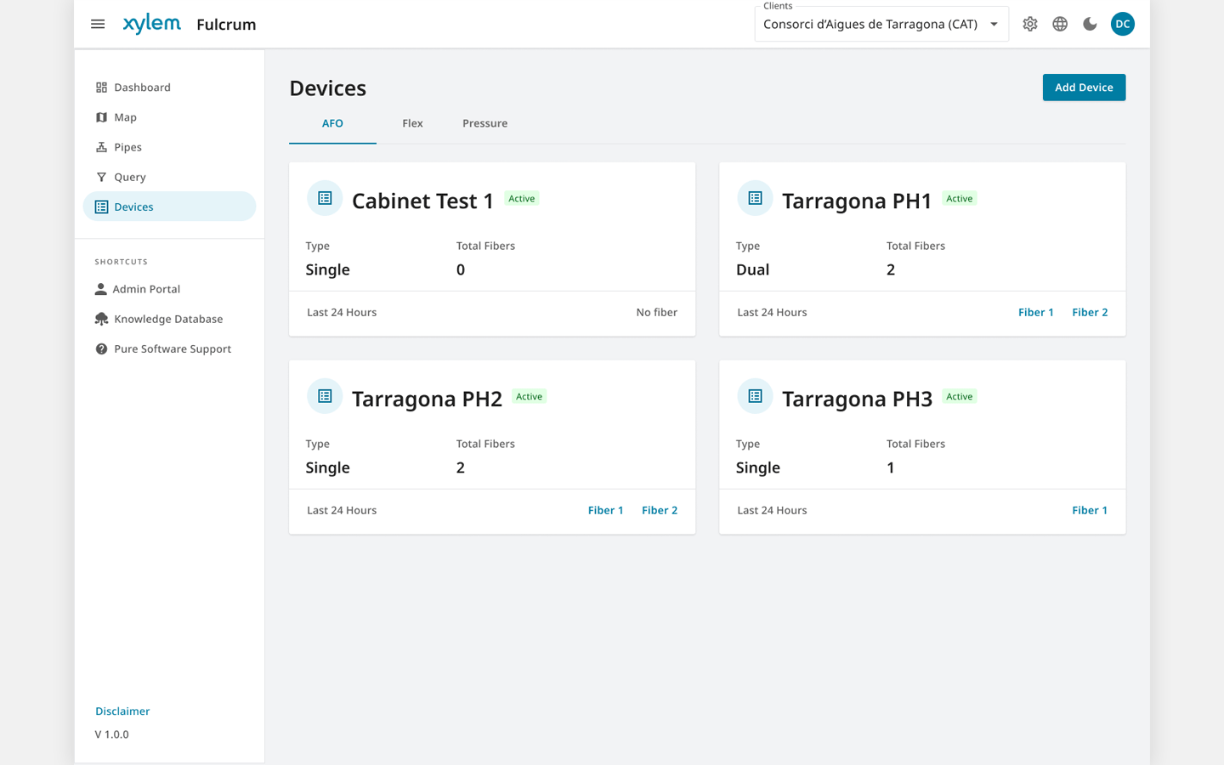The image size is (1224, 765).
Task: Click the settings gear icon
Action: coord(1030,24)
